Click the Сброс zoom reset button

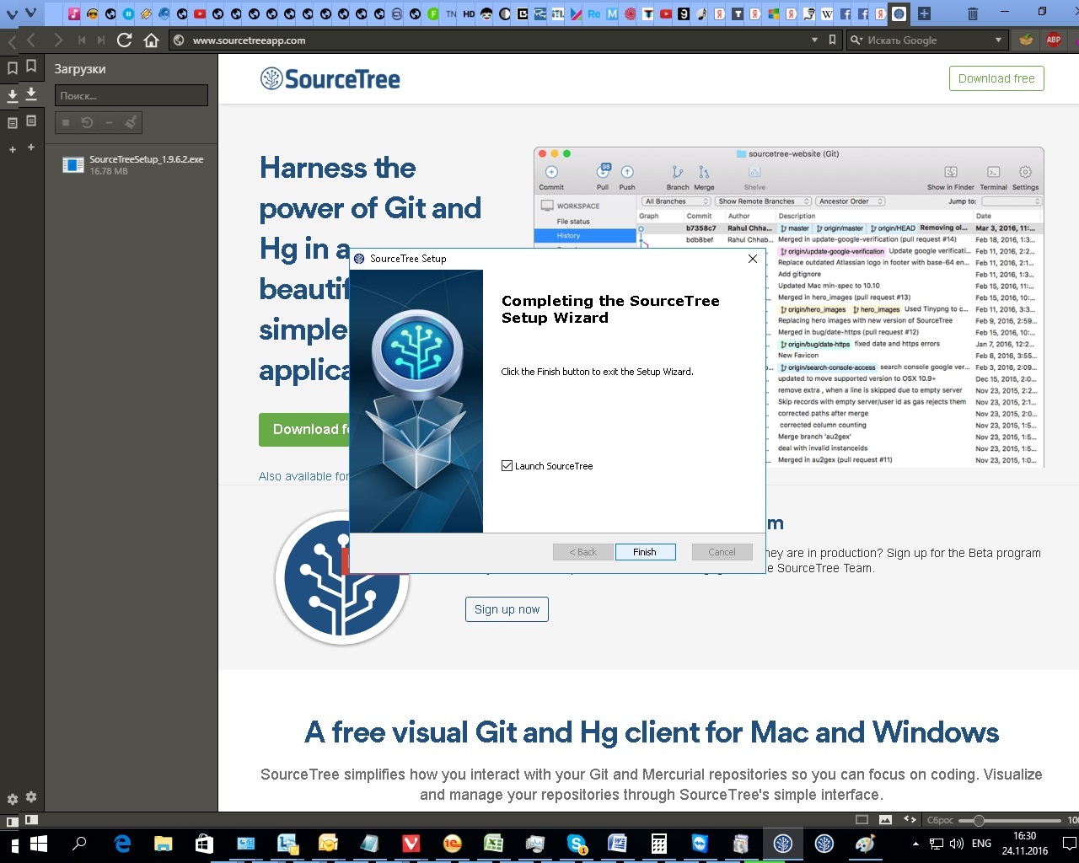point(940,819)
